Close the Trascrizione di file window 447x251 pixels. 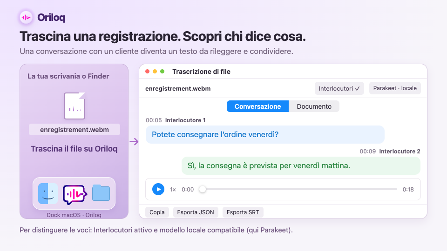(x=148, y=72)
